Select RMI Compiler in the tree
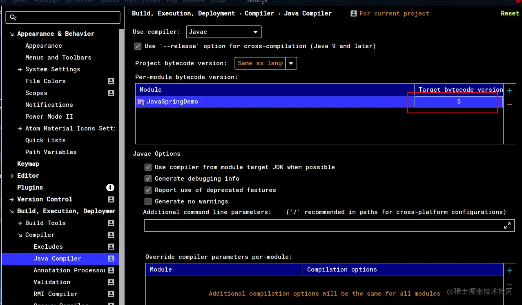522x305 pixels. [56, 294]
